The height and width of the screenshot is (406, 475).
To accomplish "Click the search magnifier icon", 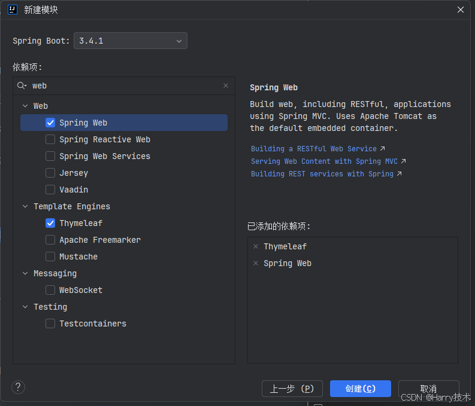I will pyautogui.click(x=22, y=86).
